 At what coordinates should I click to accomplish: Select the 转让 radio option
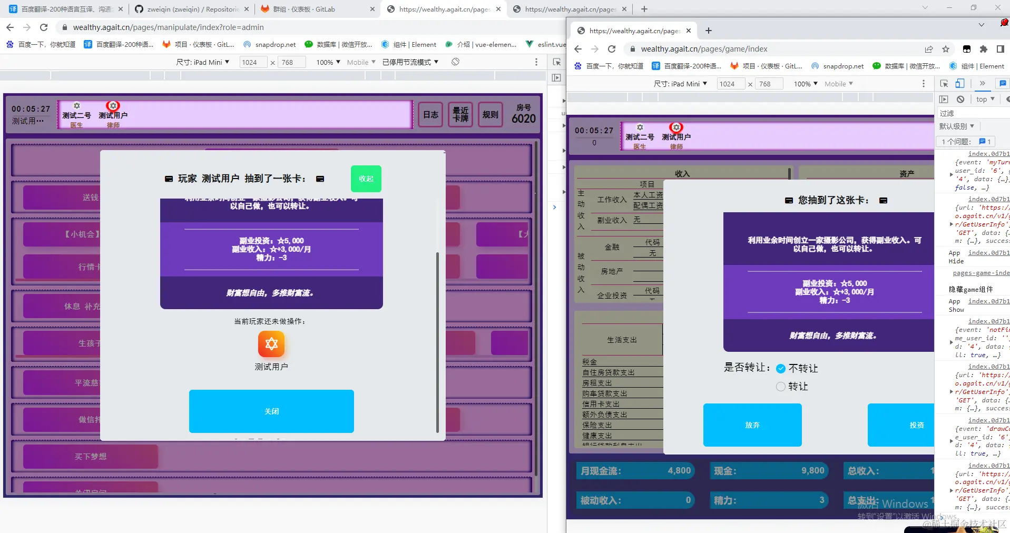(781, 387)
